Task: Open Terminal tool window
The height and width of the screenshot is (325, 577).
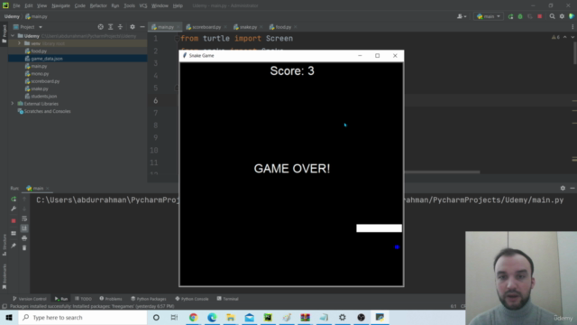Action: click(x=228, y=299)
